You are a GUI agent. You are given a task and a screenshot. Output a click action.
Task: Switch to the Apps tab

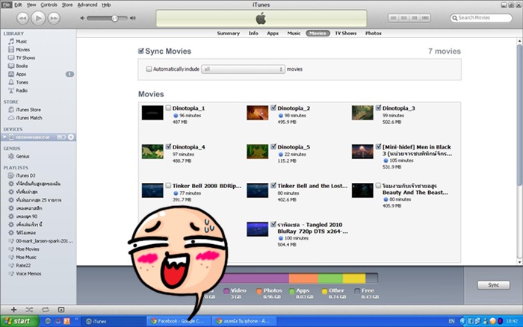click(x=273, y=34)
